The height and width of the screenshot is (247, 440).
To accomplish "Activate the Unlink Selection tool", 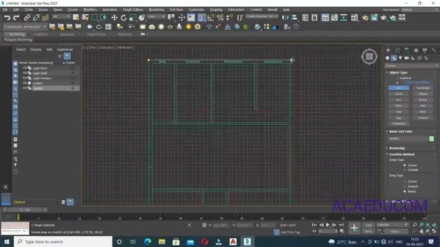I will coord(36,18).
